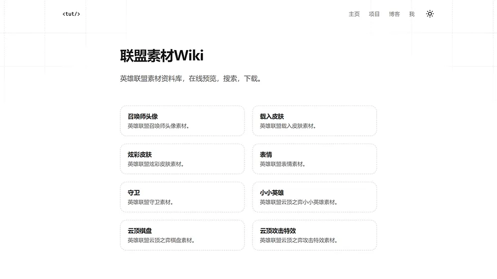The height and width of the screenshot is (279, 497).
Task: Open the 载入皮肤 card
Action: pos(314,120)
